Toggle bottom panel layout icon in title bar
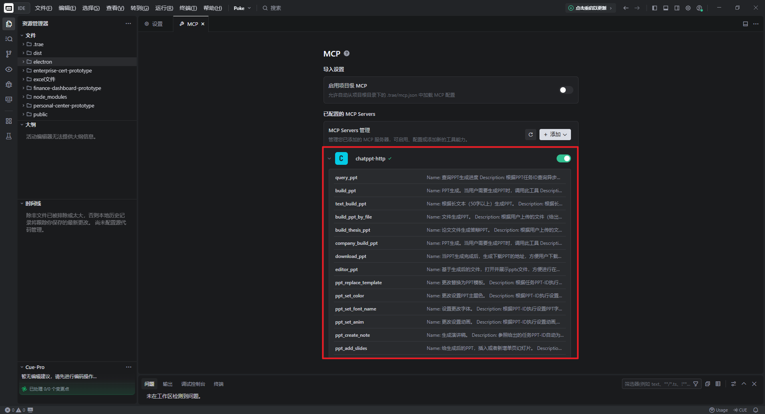 (x=666, y=8)
